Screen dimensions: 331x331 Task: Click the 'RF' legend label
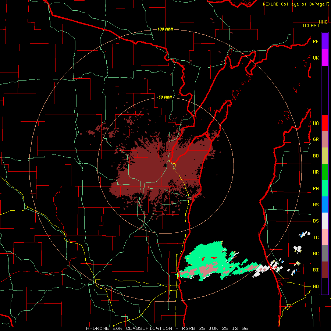316,41
